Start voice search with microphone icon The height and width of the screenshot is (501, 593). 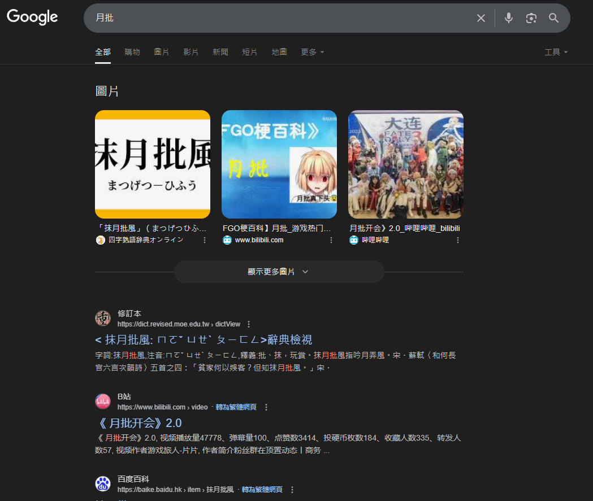tap(509, 18)
